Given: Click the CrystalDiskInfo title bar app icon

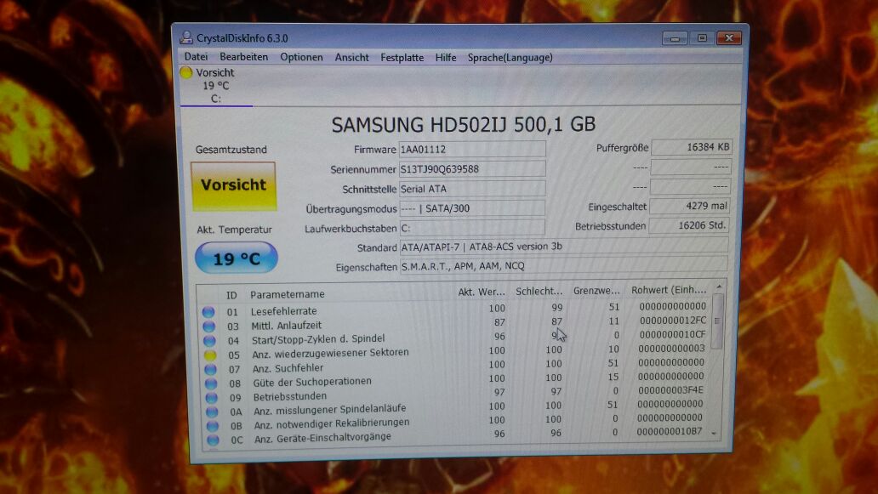Looking at the screenshot, I should [x=186, y=37].
